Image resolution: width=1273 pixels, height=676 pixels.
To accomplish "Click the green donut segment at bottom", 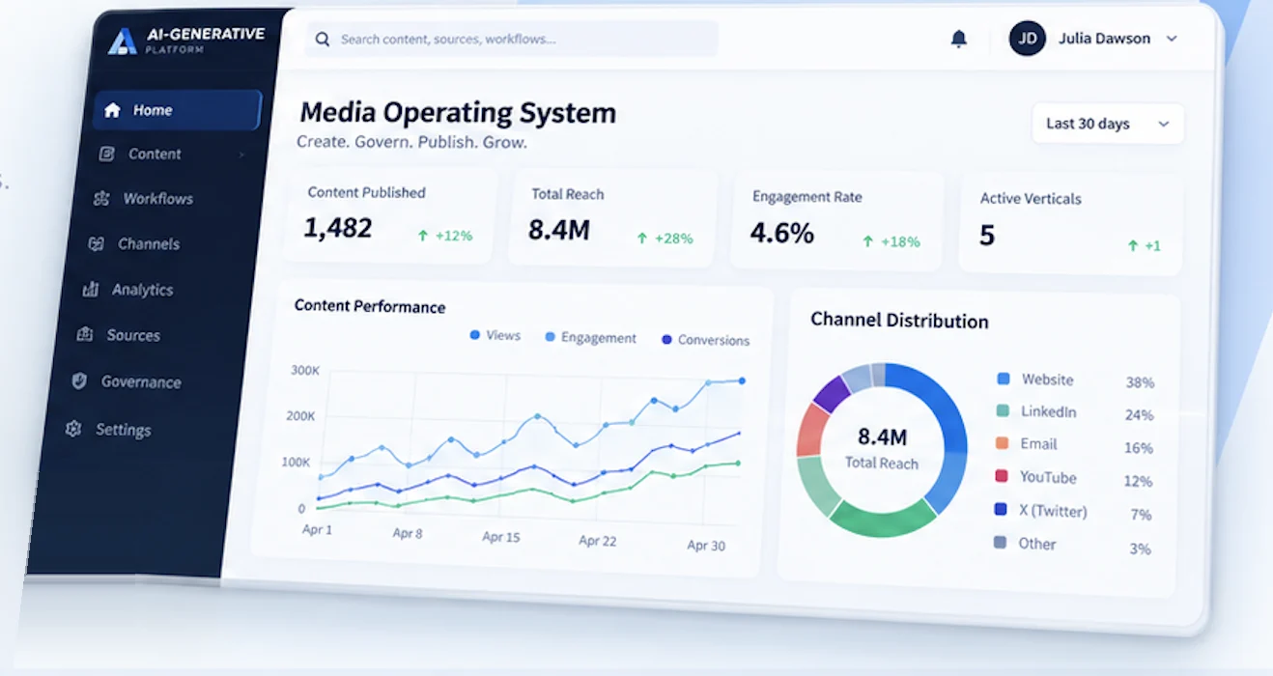I will tap(882, 520).
